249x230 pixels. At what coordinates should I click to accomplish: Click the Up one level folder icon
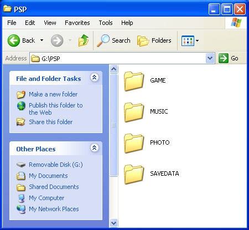pos(84,40)
